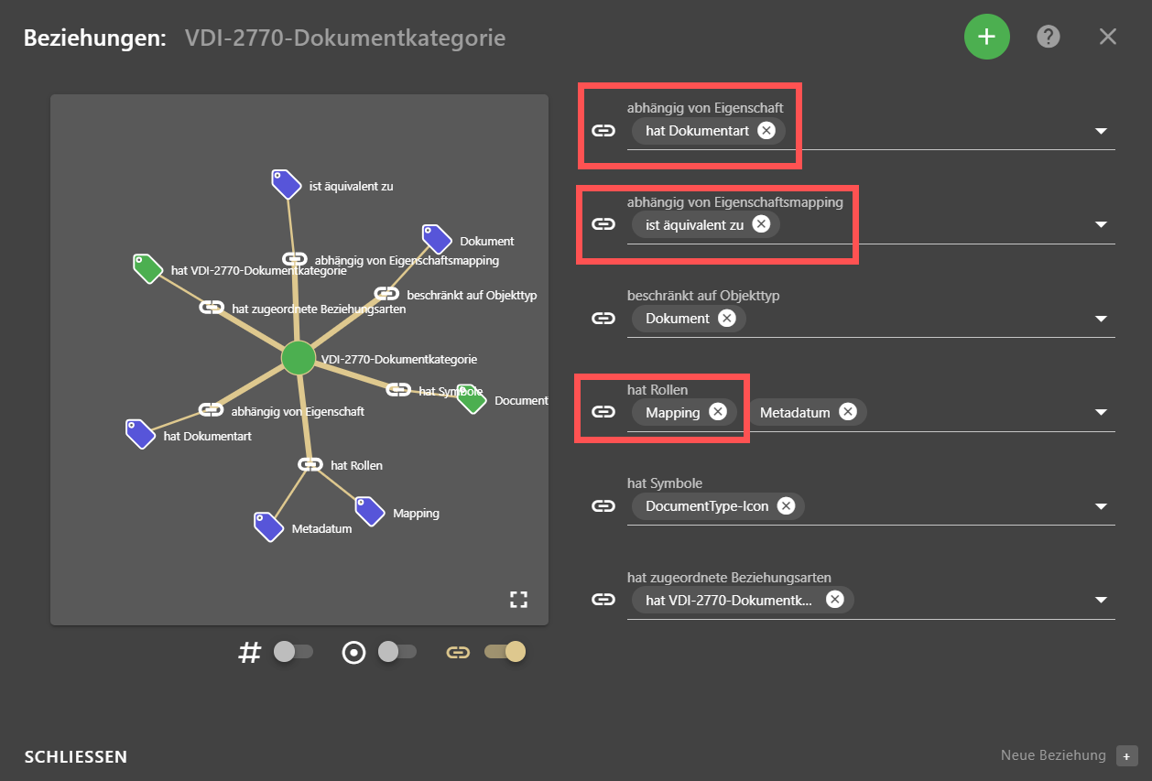This screenshot has width=1152, height=781.
Task: Open the beschränkt auf Objekttyp dropdown arrow
Action: click(1102, 320)
